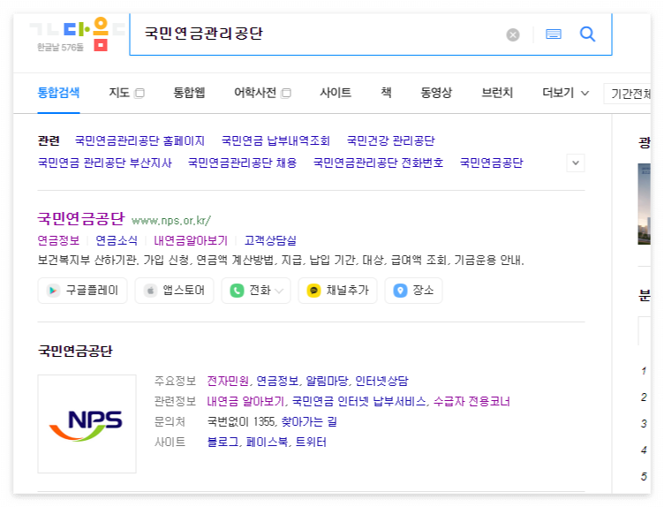Click the 앱스토어 button
Screen dimensions: 664x507
[175, 291]
